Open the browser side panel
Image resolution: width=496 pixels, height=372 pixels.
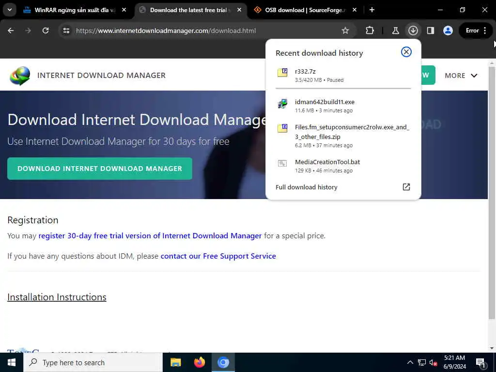point(431,31)
